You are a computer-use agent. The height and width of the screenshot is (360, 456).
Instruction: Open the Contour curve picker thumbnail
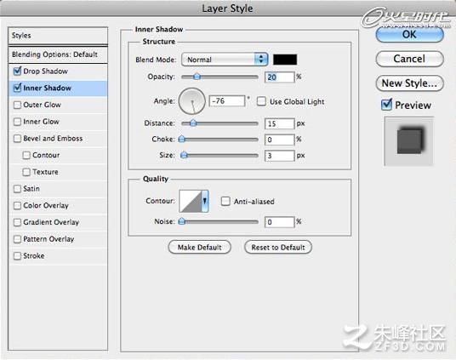point(191,201)
